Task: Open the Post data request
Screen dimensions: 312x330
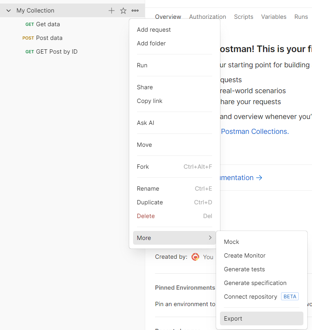Action: click(x=49, y=38)
